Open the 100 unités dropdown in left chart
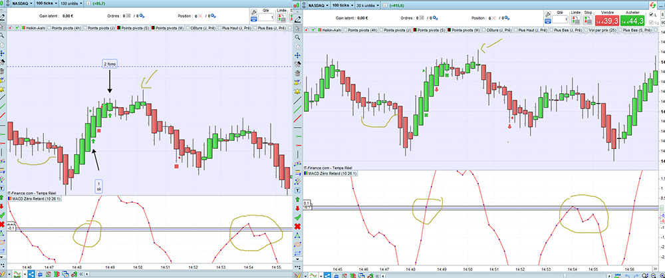 (x=71, y=3)
